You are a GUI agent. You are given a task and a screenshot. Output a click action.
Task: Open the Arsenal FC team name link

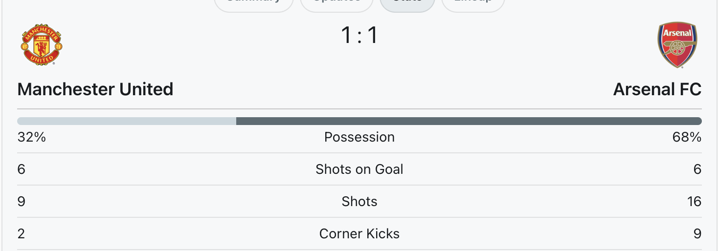coord(657,89)
